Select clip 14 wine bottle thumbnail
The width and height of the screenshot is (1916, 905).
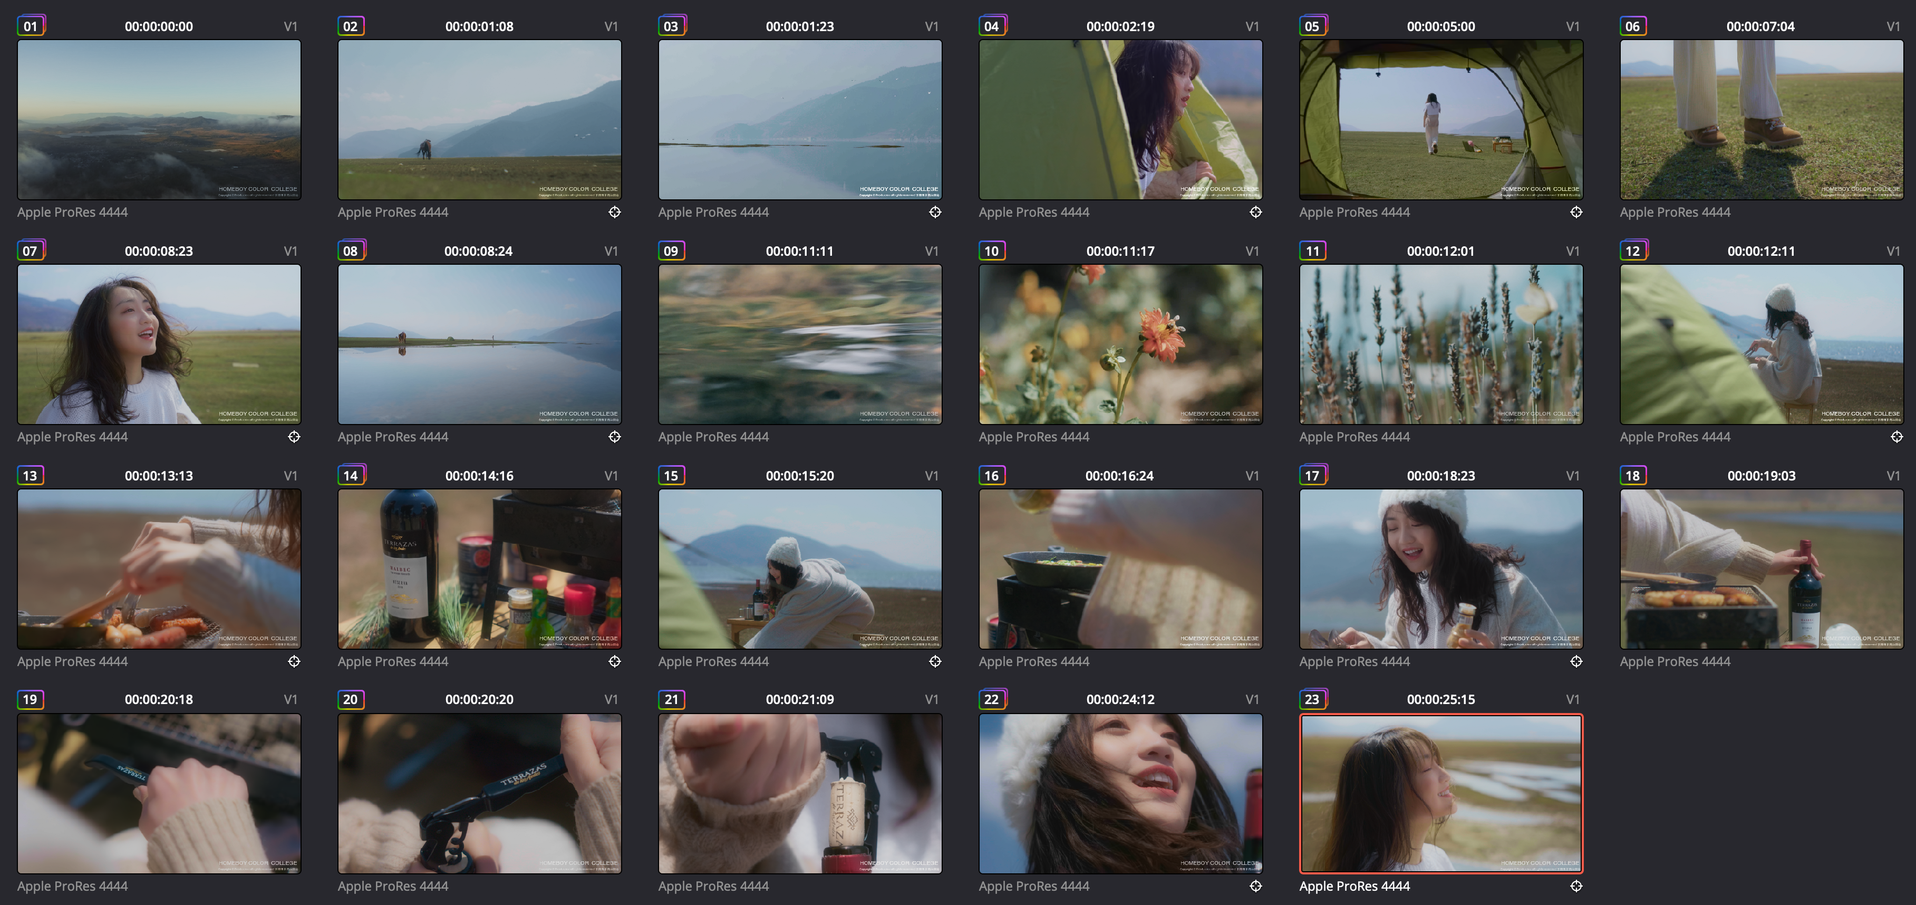click(x=480, y=569)
